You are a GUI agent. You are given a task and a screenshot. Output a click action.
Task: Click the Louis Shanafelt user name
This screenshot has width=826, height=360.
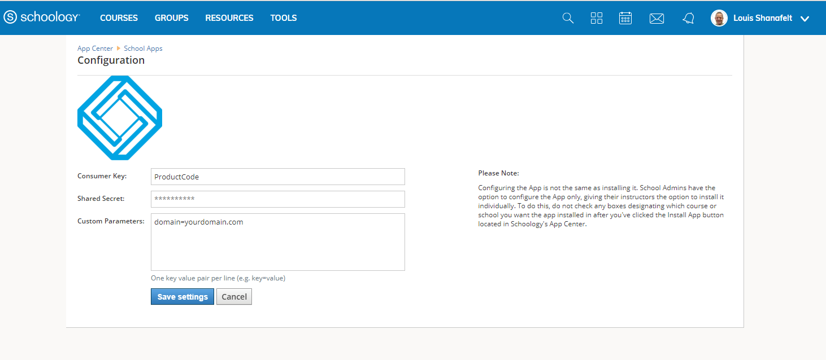click(x=763, y=18)
